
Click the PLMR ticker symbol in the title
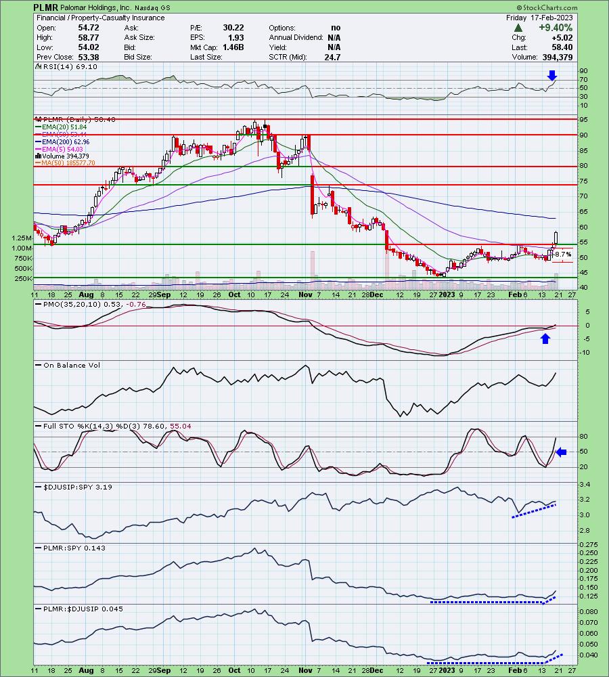tap(45, 7)
